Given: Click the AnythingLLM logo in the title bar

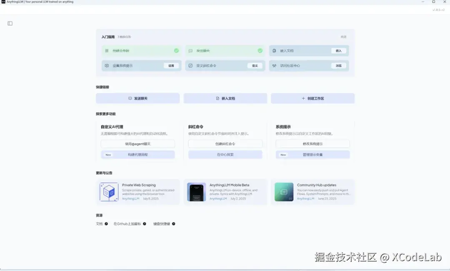Looking at the screenshot, I should [4, 2].
